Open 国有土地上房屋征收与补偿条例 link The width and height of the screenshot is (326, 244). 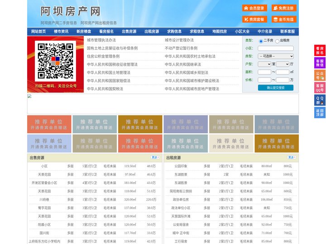(x=112, y=48)
